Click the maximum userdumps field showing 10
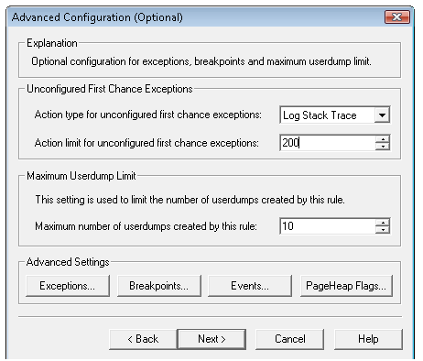 tap(328, 226)
